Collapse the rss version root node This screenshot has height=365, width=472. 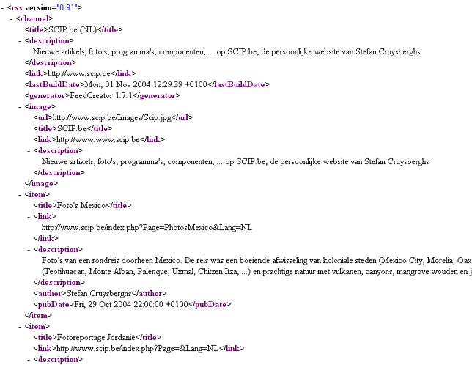[x=2, y=8]
